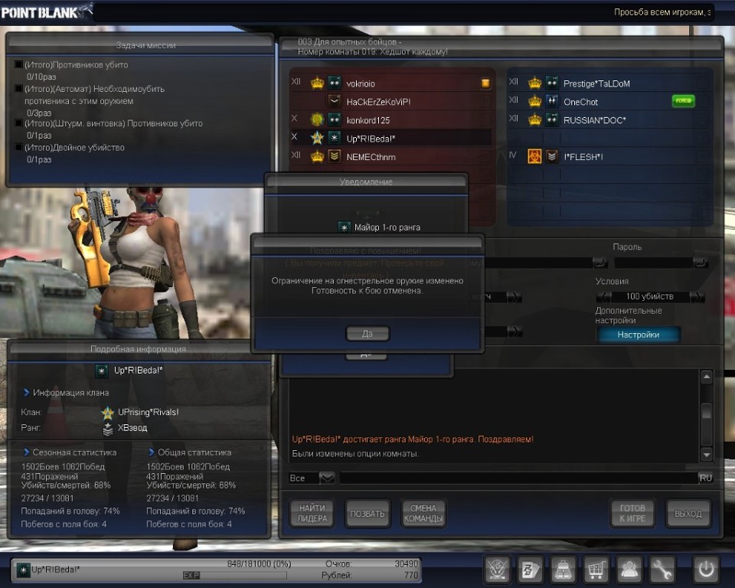Click the СМЕНА КОМАНДЫ button
The image size is (735, 588).
[x=423, y=514]
